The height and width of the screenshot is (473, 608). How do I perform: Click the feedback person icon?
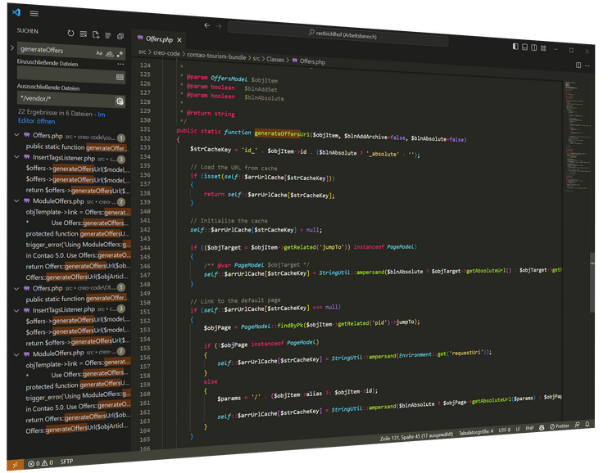tap(577, 426)
